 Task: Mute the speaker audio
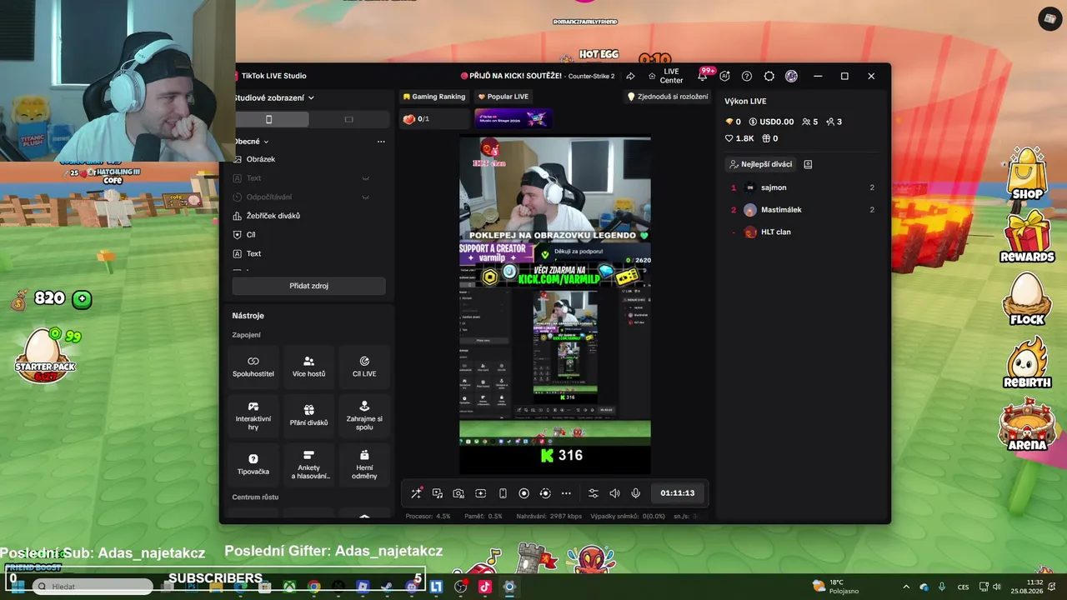(614, 493)
